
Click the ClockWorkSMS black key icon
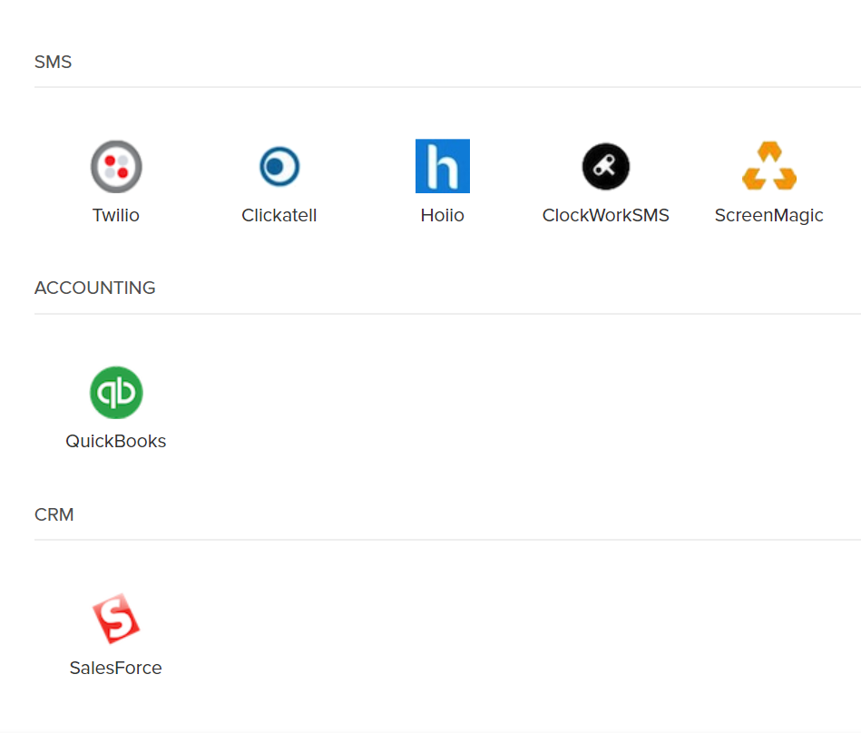605,167
